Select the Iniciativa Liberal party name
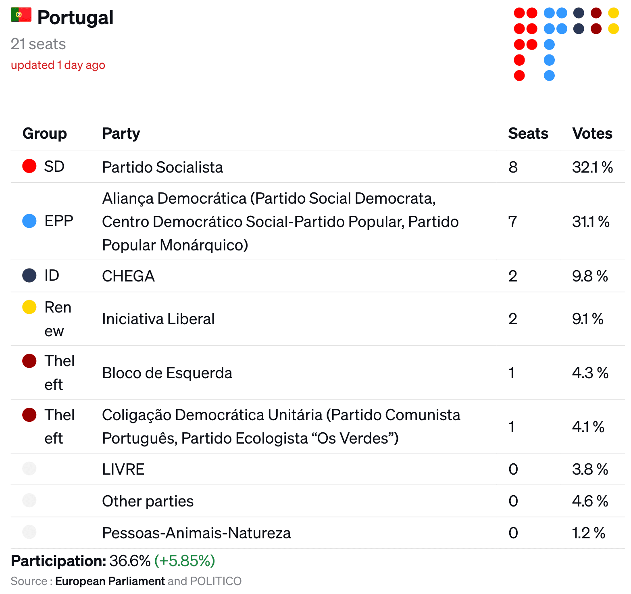The width and height of the screenshot is (631, 594). click(158, 319)
